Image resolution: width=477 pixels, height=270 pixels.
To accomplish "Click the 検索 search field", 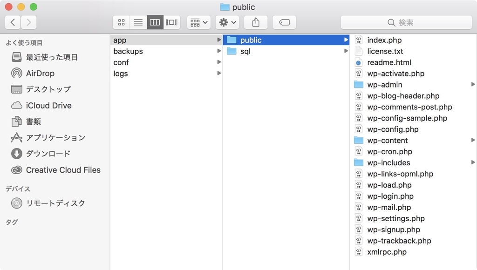I will pos(406,22).
